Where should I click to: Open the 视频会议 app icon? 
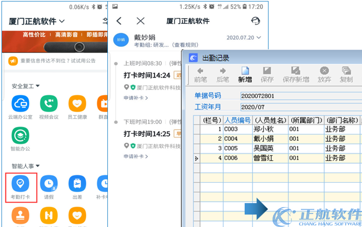tap(49, 104)
